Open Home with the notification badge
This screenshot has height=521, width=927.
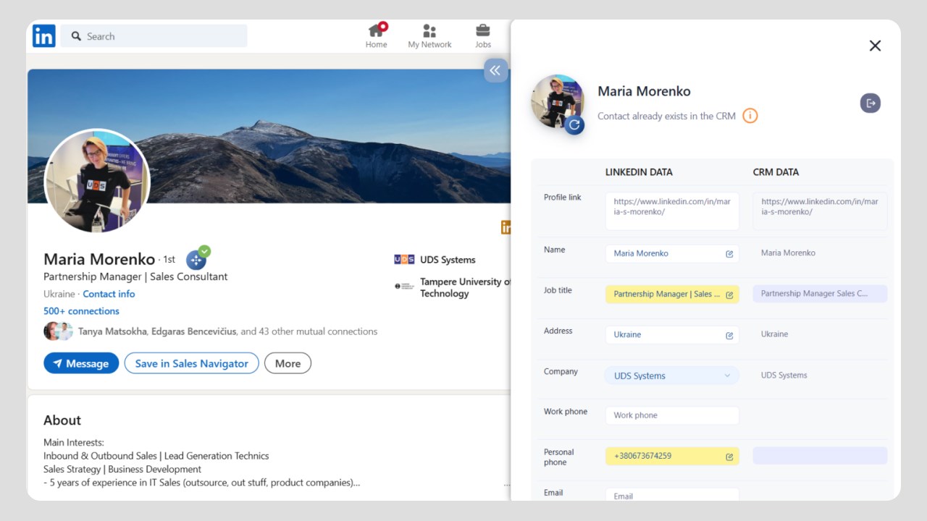point(377,35)
